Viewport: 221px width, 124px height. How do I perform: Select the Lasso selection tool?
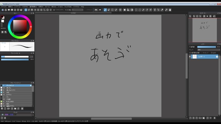click(140, 10)
